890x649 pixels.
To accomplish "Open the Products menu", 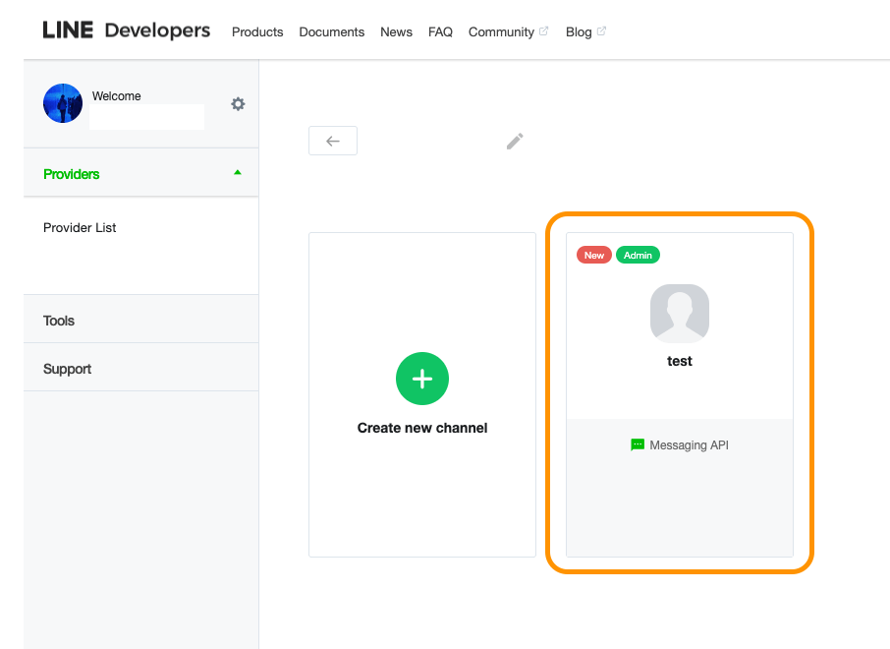I will point(257,31).
